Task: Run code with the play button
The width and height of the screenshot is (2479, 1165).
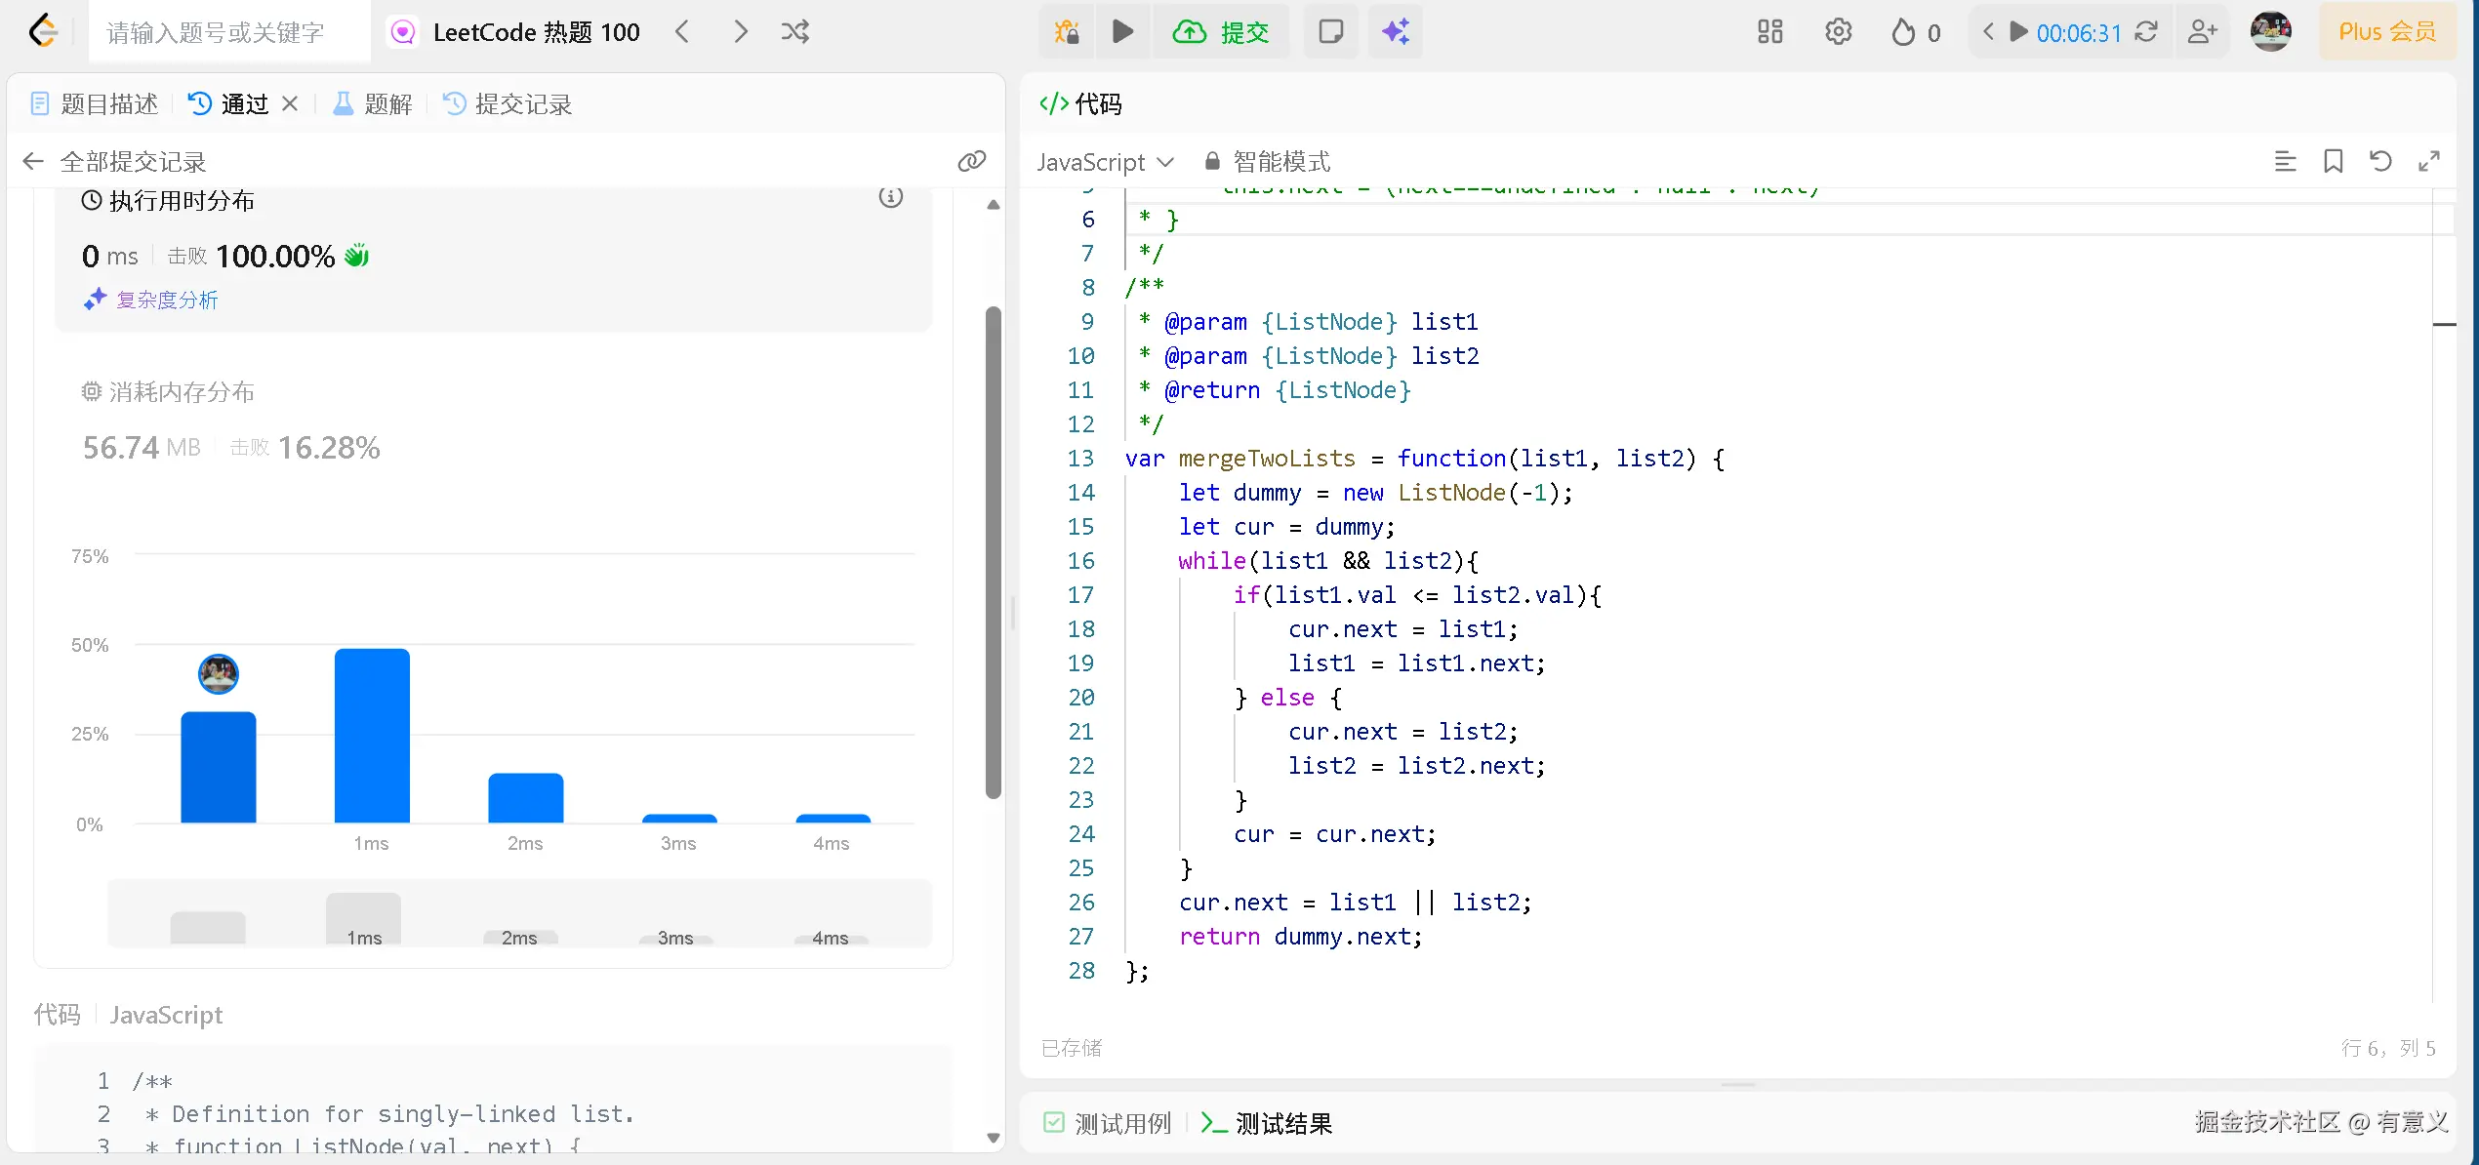Action: point(1123,32)
